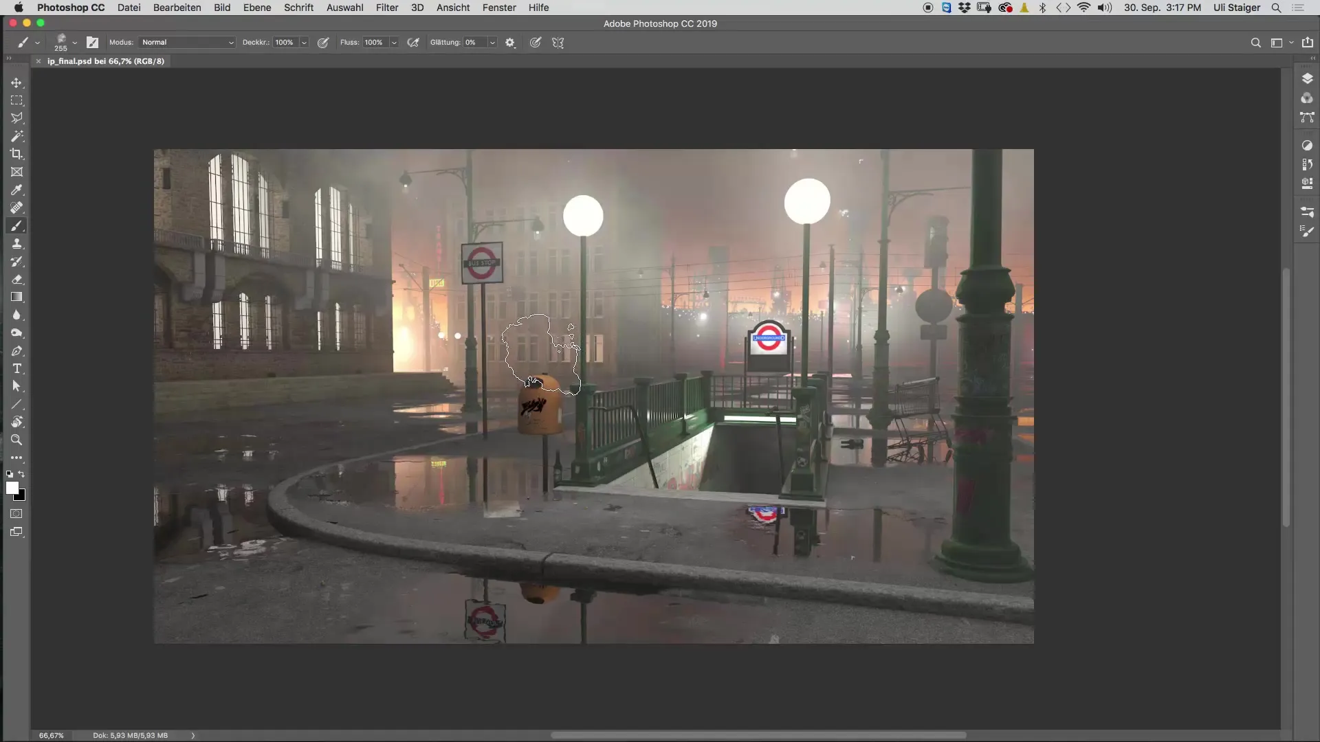Open the Ebene menu

[x=257, y=8]
